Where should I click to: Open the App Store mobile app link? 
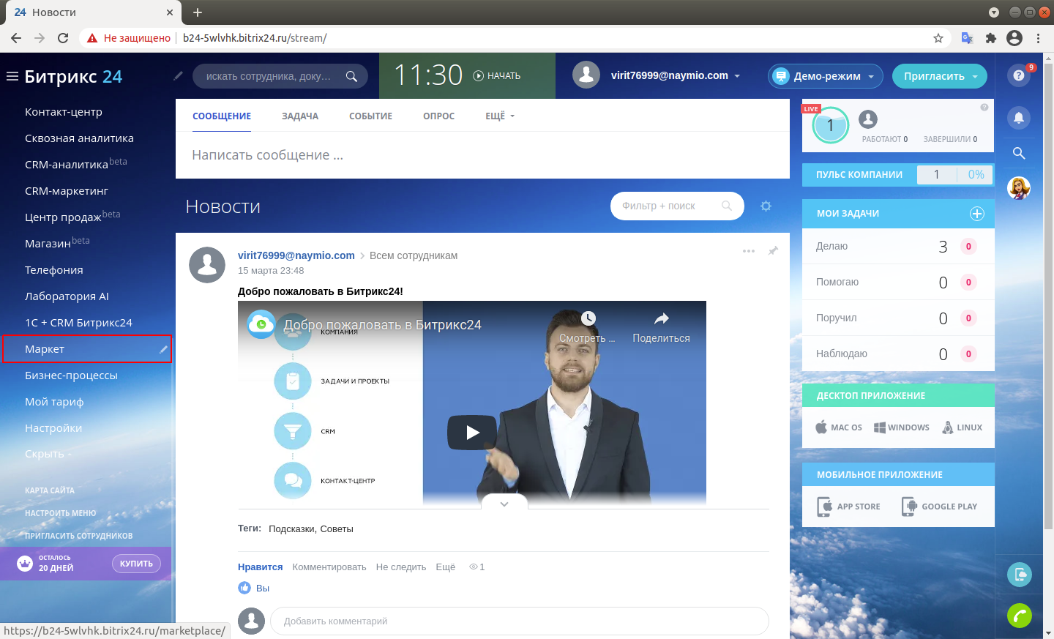pos(848,507)
